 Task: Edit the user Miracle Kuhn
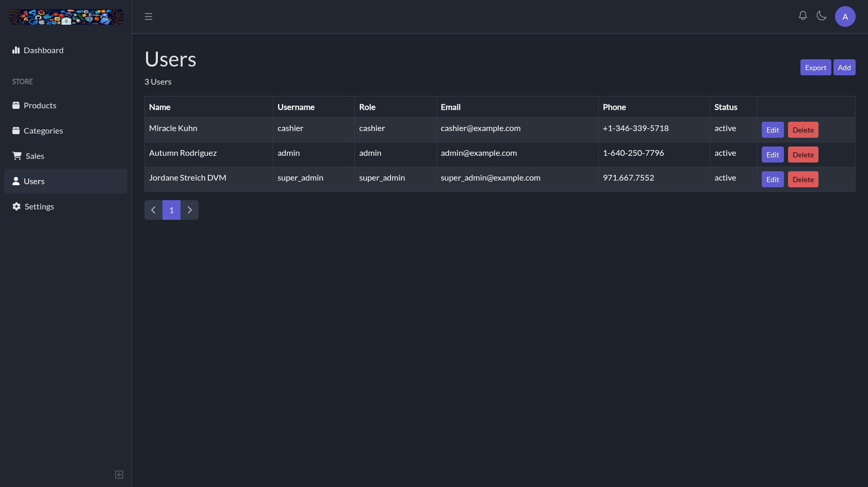pyautogui.click(x=773, y=130)
